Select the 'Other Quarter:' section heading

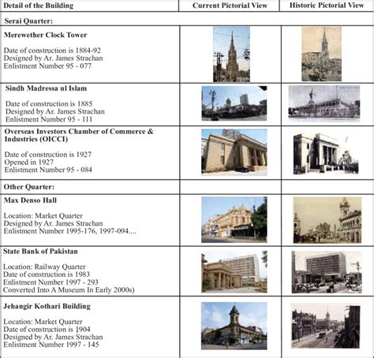29,187
